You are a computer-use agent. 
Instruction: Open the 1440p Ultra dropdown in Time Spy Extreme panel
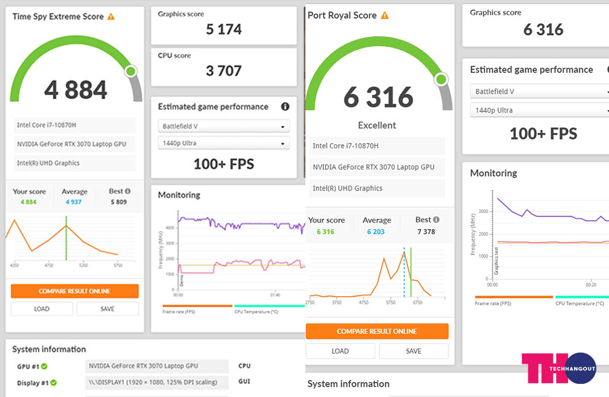point(224,143)
